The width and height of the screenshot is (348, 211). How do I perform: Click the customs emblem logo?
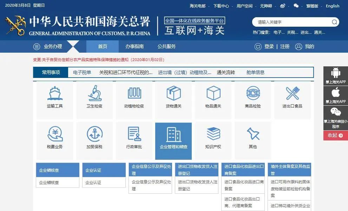(x=15, y=26)
